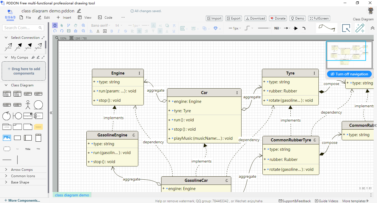This screenshot has width=377, height=203.
Task: Open the Sans-serif font dropdown
Action: point(100,25)
